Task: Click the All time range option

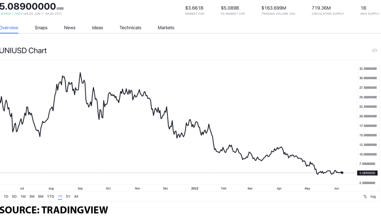Action: coord(76,196)
